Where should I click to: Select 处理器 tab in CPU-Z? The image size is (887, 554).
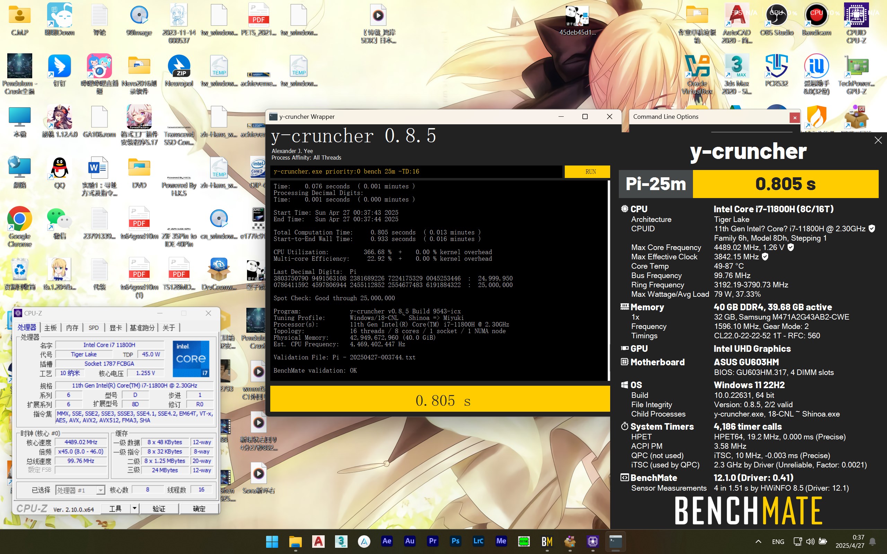(x=27, y=327)
